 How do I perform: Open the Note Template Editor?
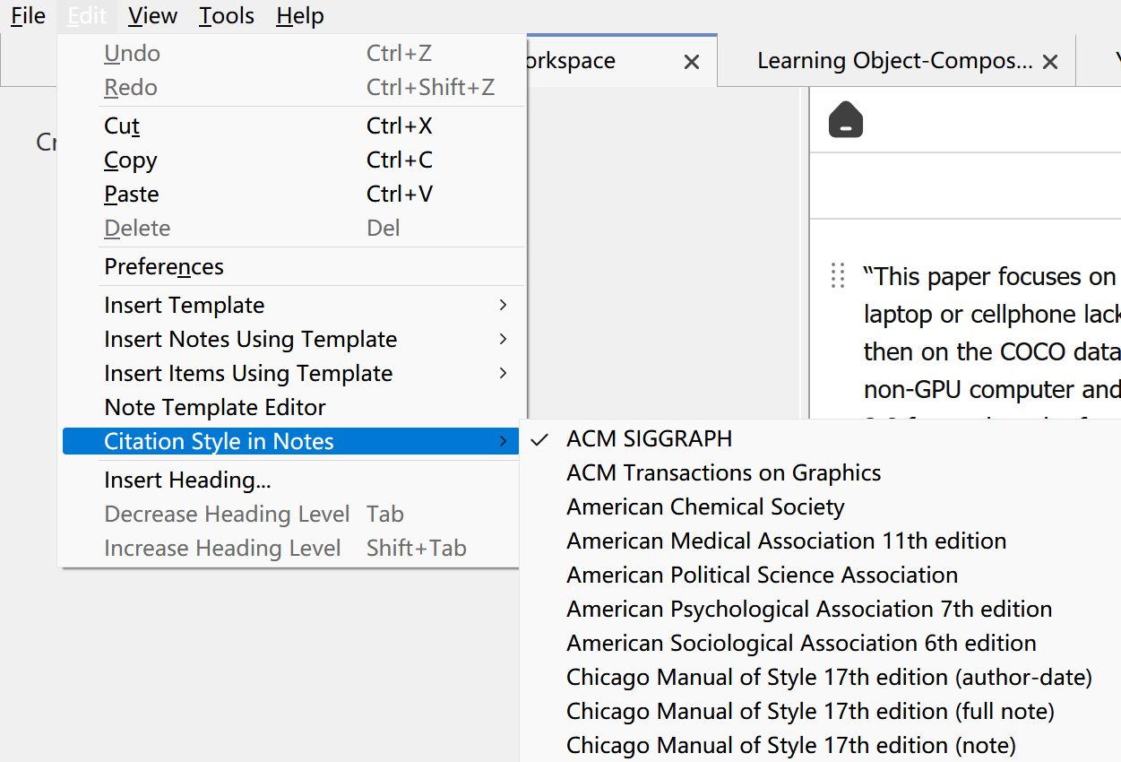click(292, 408)
